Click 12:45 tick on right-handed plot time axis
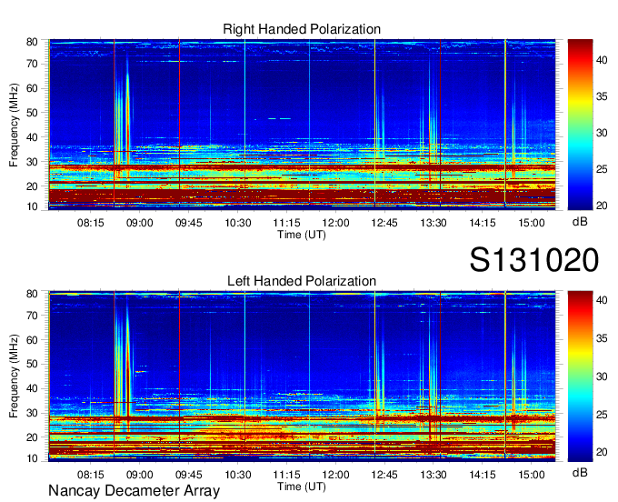 click(x=384, y=223)
